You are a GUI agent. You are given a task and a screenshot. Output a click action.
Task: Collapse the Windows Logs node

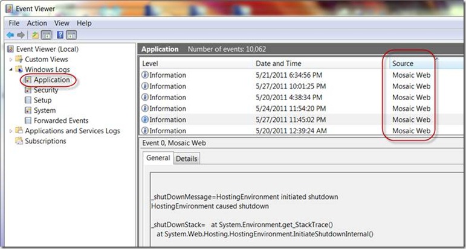[10, 69]
